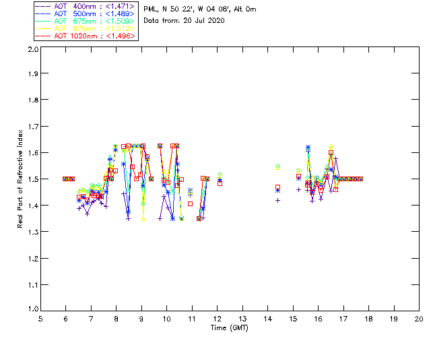Click the y-axis label 1.8
This screenshot has height=345, width=431.
click(33, 100)
